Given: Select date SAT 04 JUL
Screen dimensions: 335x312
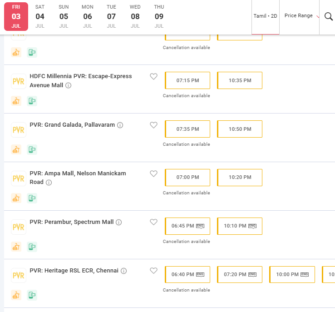Looking at the screenshot, I should pos(40,16).
